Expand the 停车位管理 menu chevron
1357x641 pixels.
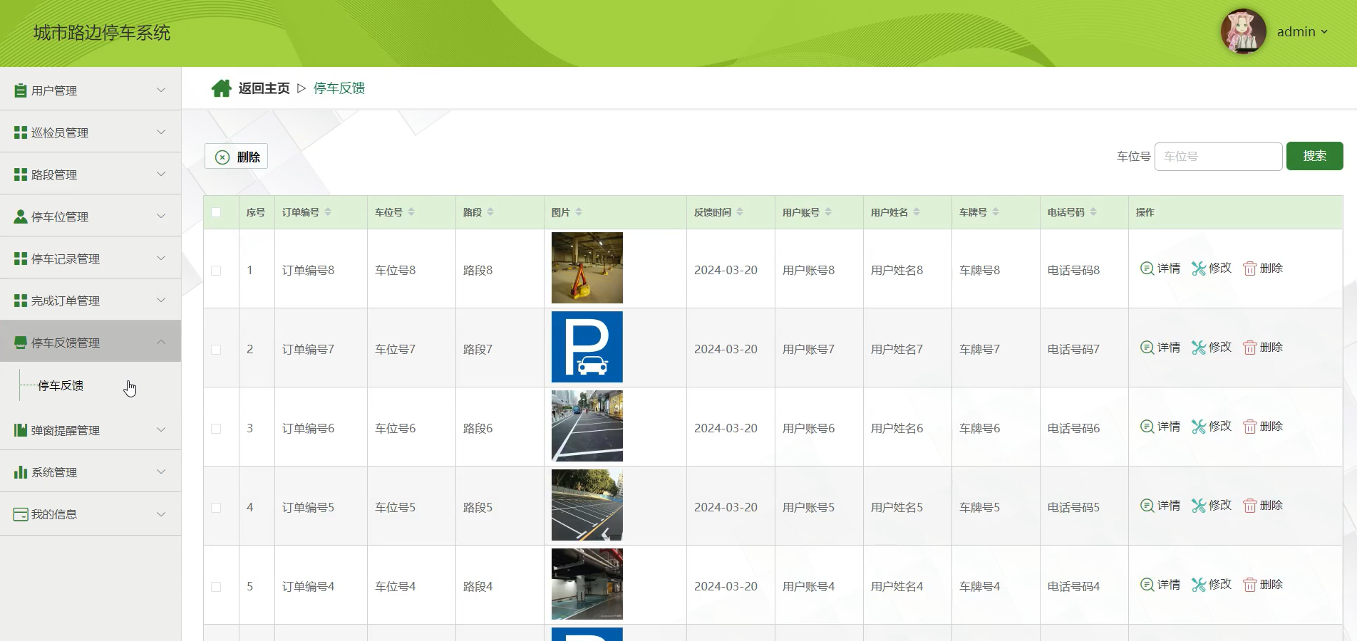point(161,216)
